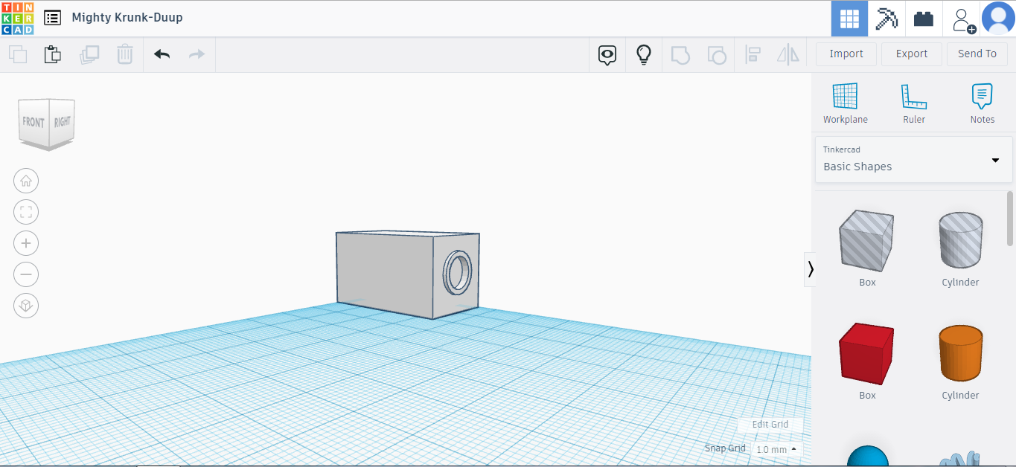Toggle perspective/orthographic view cube icon
This screenshot has width=1016, height=467.
click(26, 306)
